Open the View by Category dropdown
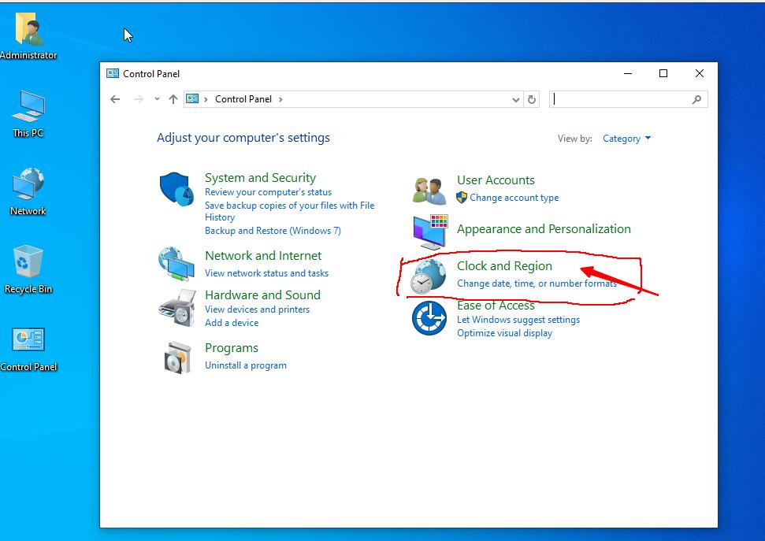Screen dimensions: 765x541 (x=626, y=139)
